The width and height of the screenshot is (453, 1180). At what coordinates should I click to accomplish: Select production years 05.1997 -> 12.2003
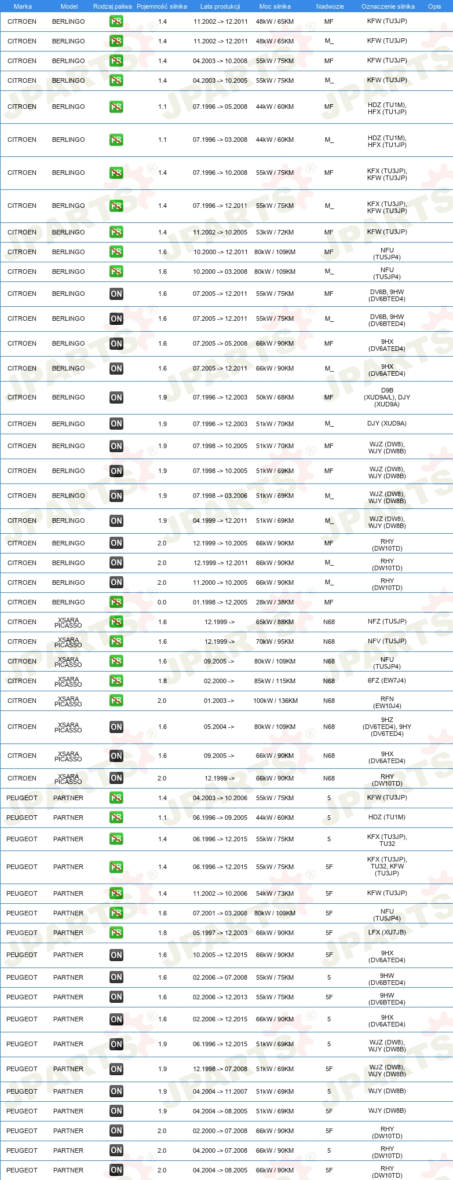(x=220, y=933)
